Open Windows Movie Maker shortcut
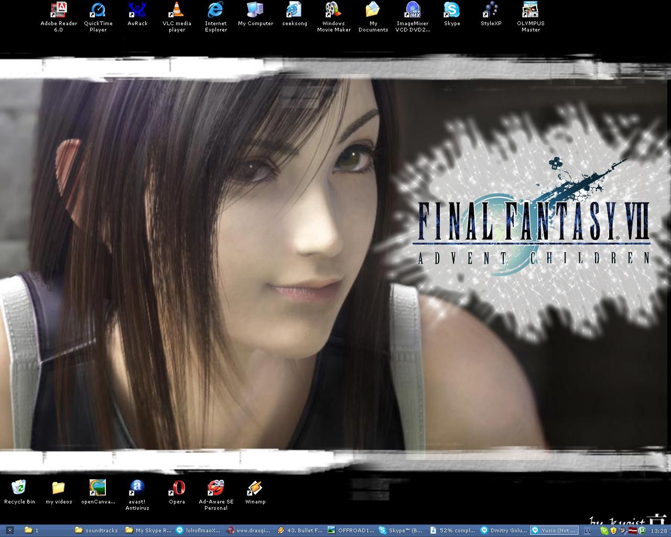The image size is (671, 537). (334, 17)
